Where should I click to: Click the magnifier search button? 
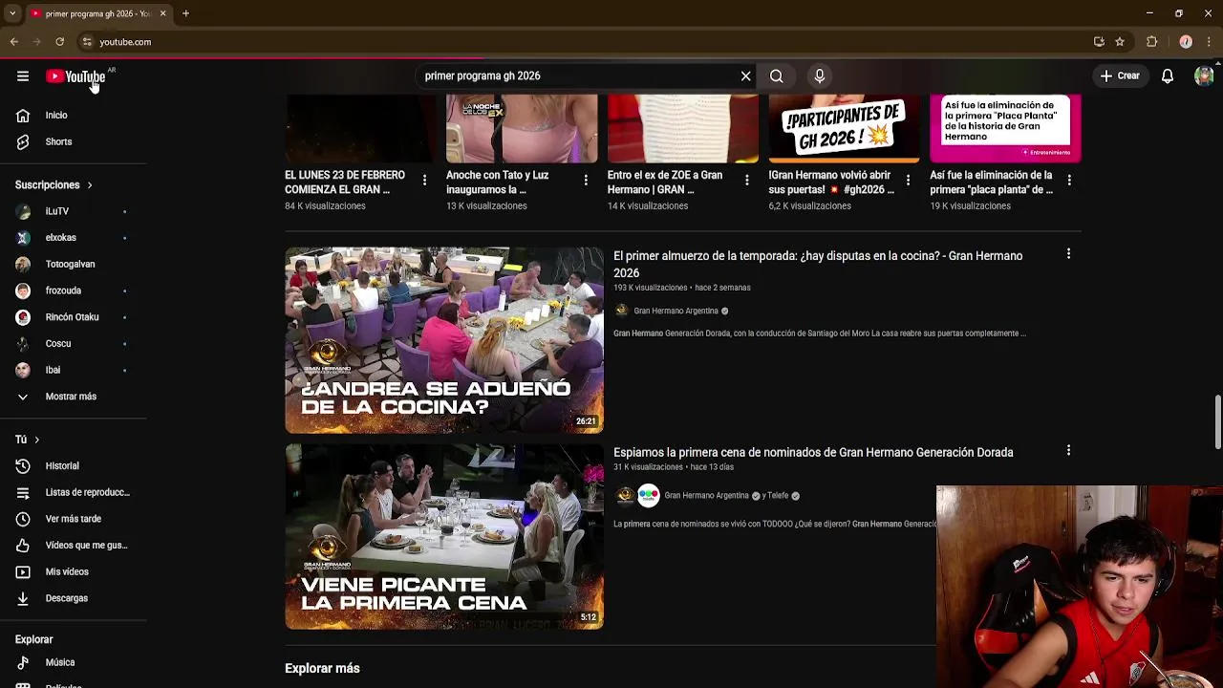(x=777, y=76)
